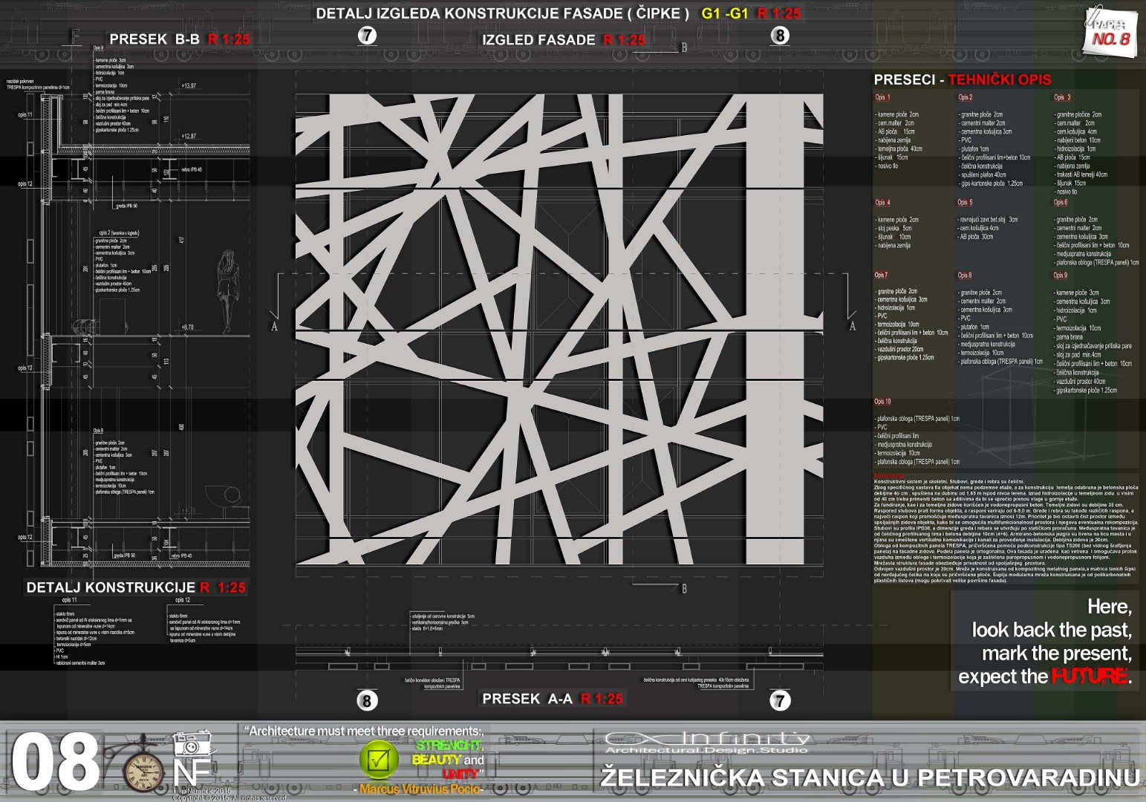Click the red FUTURE word
The image size is (1146, 802).
(1090, 677)
